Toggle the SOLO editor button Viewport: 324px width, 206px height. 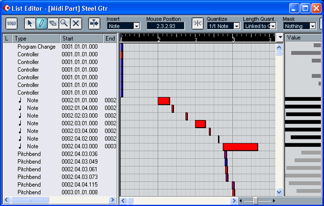11,23
